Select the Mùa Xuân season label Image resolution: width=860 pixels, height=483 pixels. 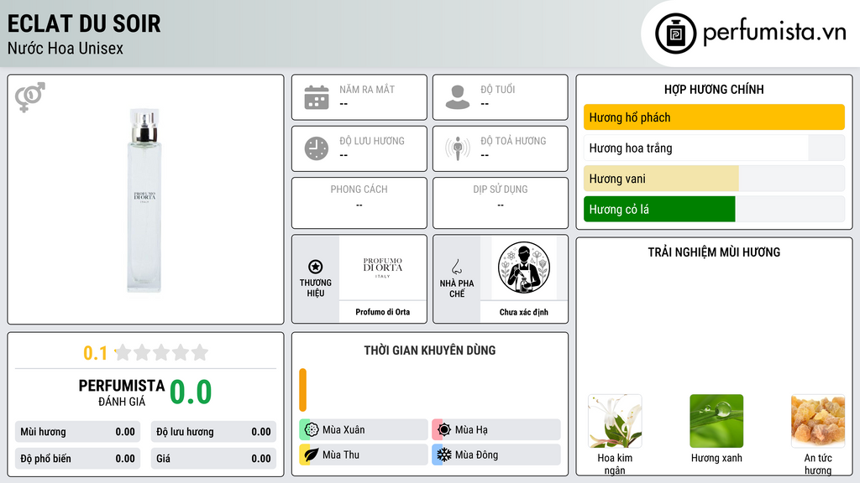tap(343, 430)
